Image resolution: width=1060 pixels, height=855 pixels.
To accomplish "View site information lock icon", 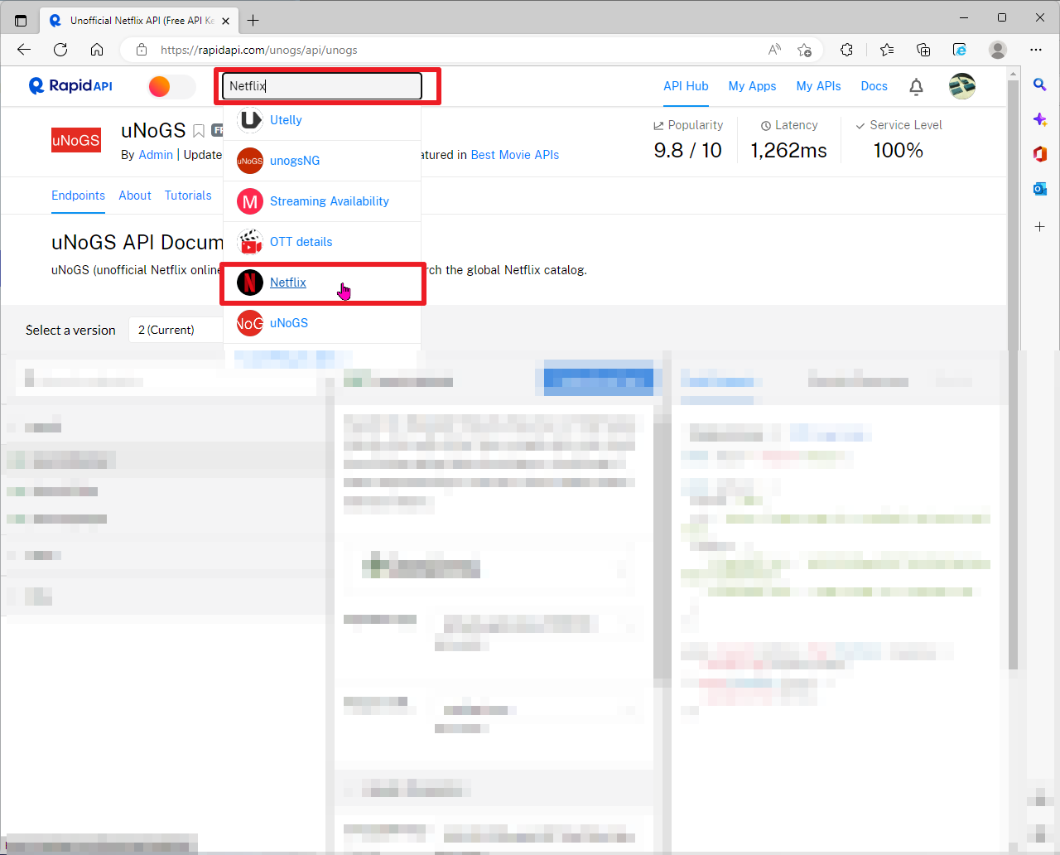I will (x=142, y=50).
